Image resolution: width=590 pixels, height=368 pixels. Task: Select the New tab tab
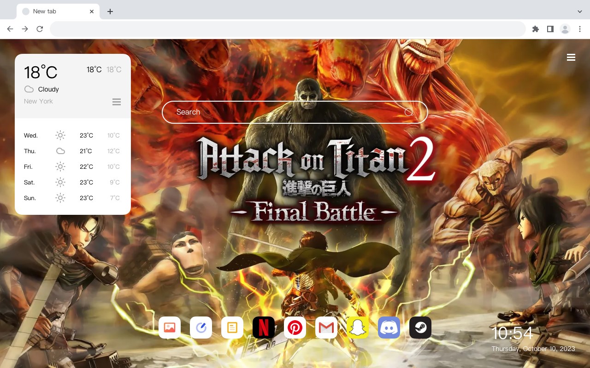coord(58,11)
